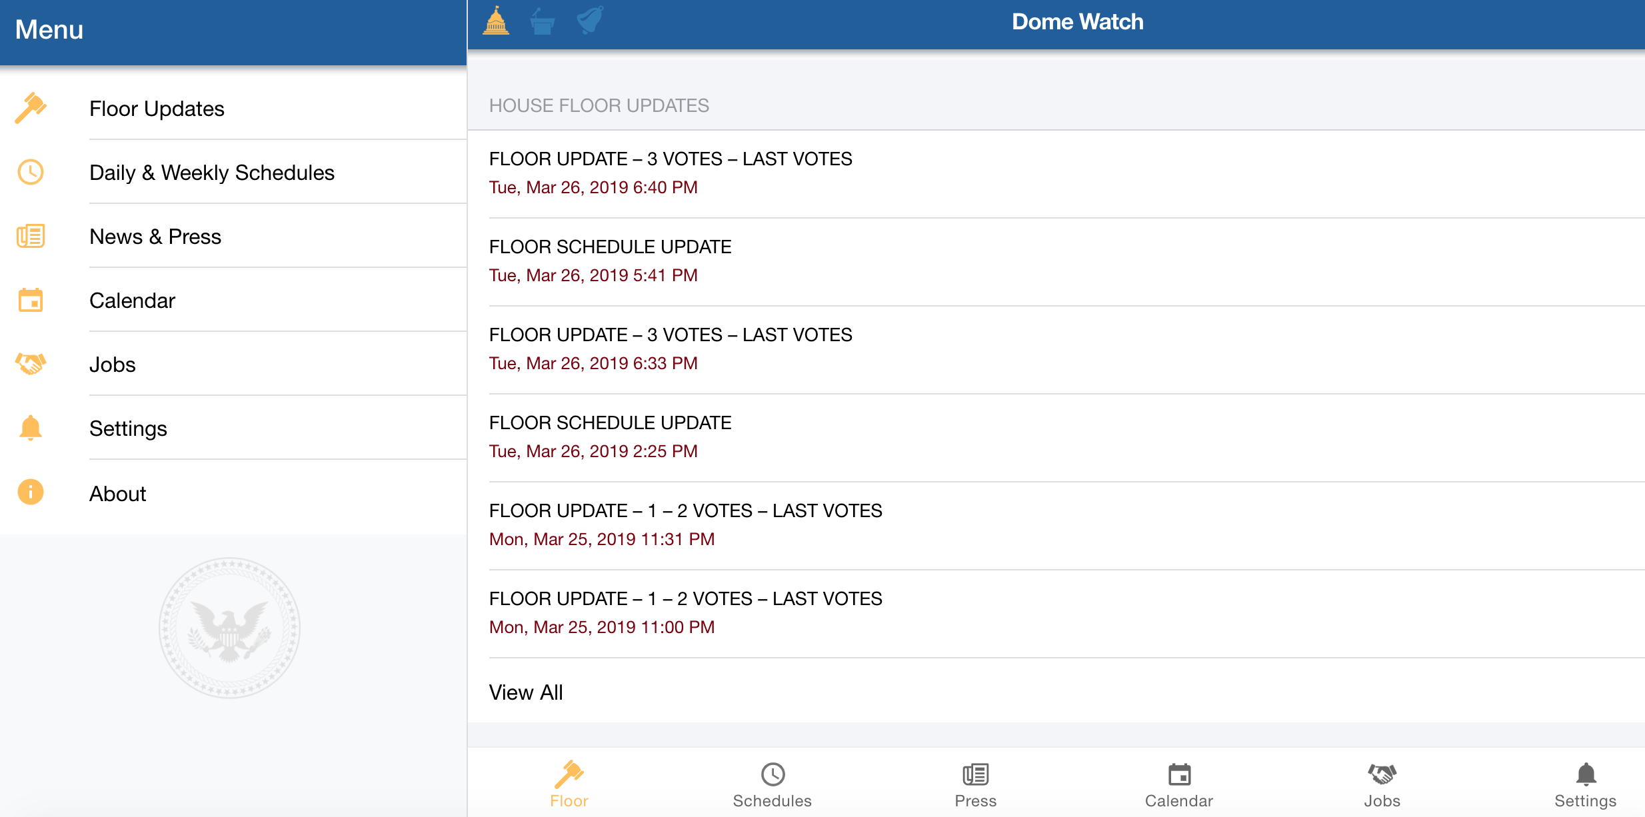Screen dimensions: 1645x817
Task: Click the newspaper icon beside News & Press
Action: point(31,236)
